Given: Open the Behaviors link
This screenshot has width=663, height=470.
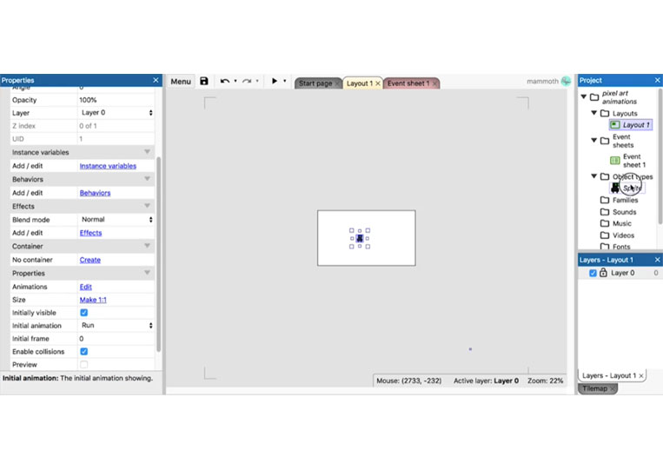Looking at the screenshot, I should [x=95, y=193].
